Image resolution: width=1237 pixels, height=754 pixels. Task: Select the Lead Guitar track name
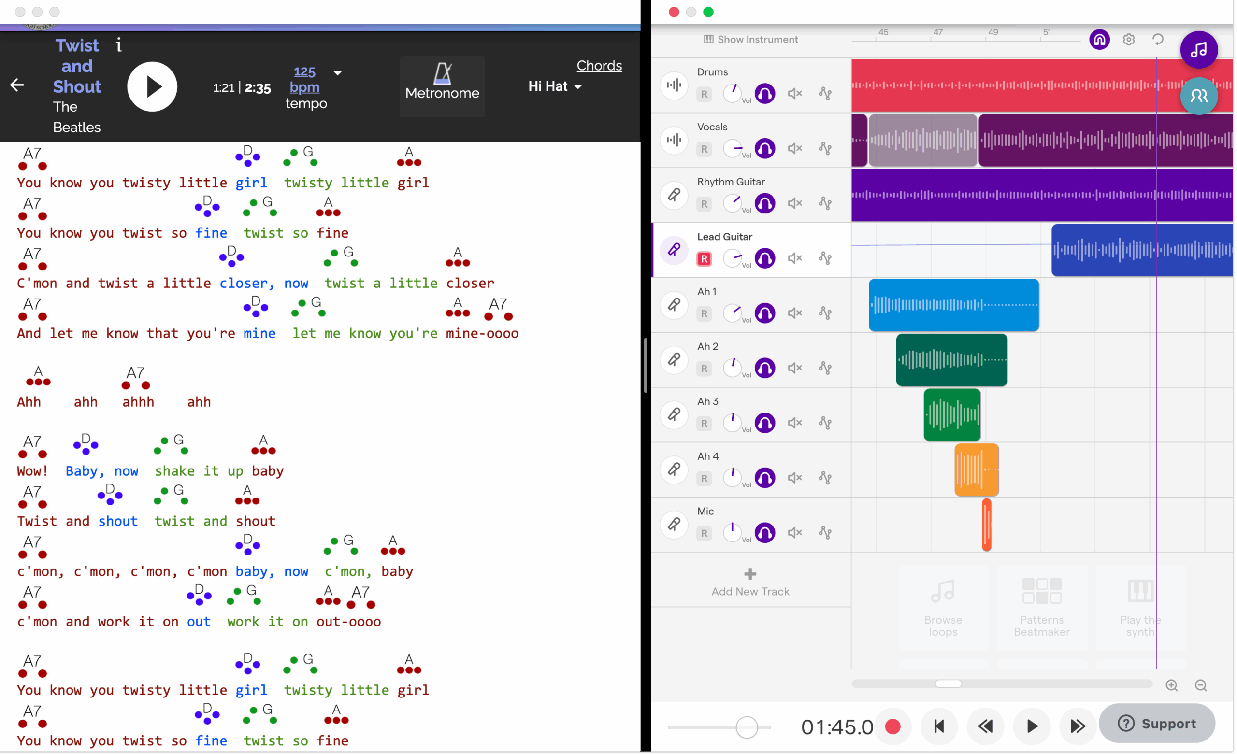coord(724,237)
